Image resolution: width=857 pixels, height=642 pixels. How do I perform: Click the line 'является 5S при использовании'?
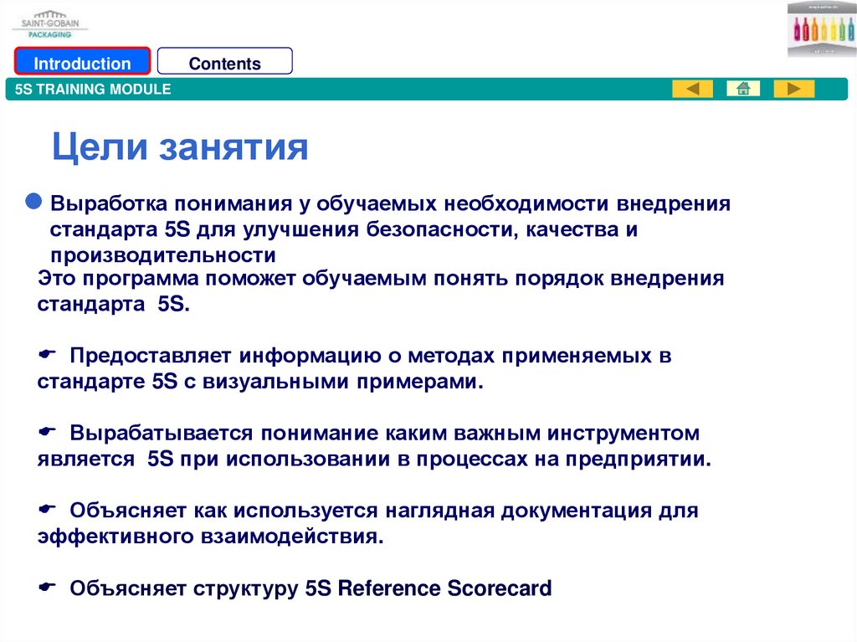coord(373,460)
